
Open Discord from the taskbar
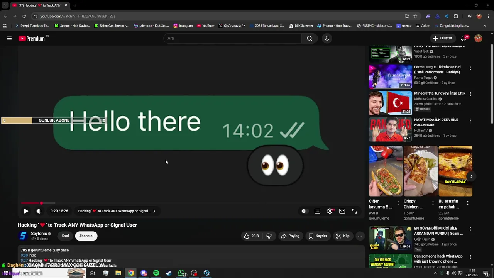coord(144,273)
